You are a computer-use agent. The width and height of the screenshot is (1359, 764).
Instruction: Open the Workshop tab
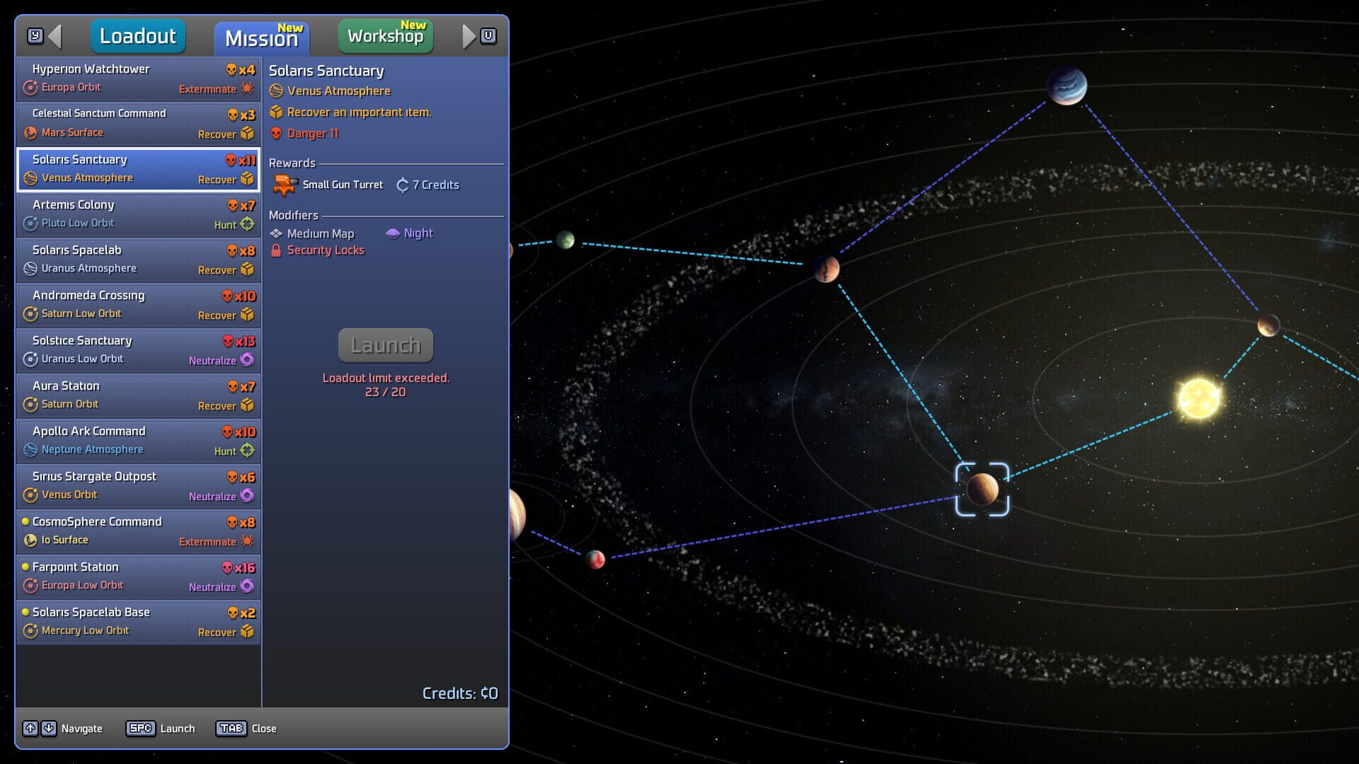click(x=385, y=35)
